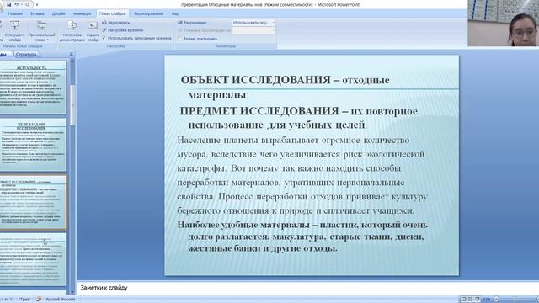The image size is (539, 303).
Task: Click ПРЕДМЕТ ИССЛЕДОВАНИЯ text on the slide
Action: (x=259, y=111)
